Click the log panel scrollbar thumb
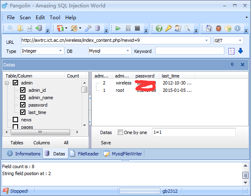 coord(245,175)
